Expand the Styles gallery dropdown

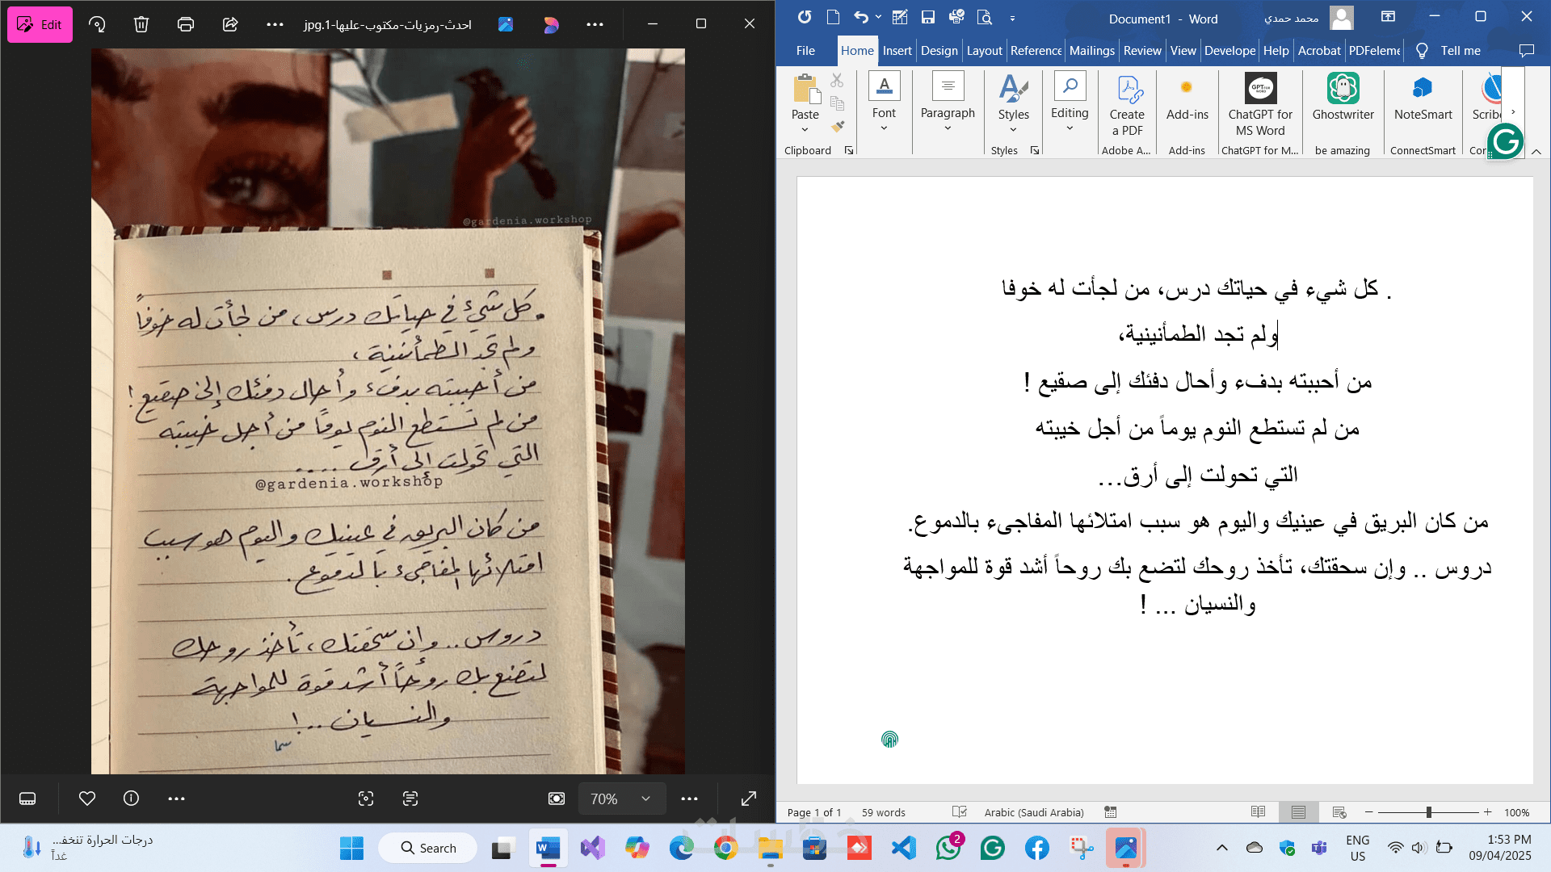(x=1013, y=129)
